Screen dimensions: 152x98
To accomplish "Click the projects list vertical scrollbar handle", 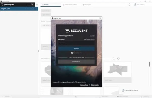I will [149, 64].
